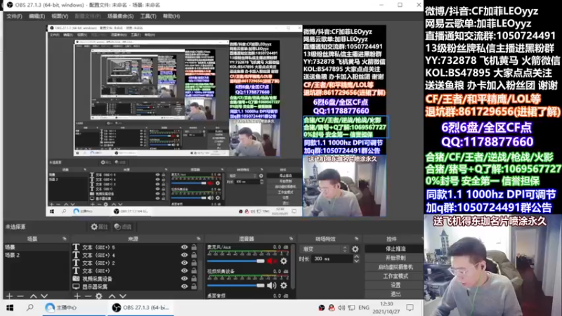Select the first 场景 entry in the Scenes list
562x316 pixels.
[37, 247]
